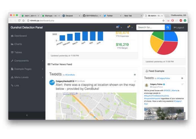Click the info icon in CeroBuks tweets header
The width and height of the screenshot is (196, 139).
point(135,75)
